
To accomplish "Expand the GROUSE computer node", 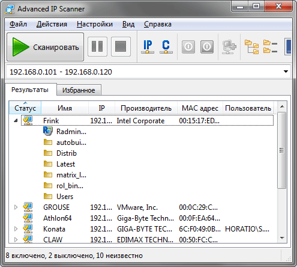I will [16, 207].
